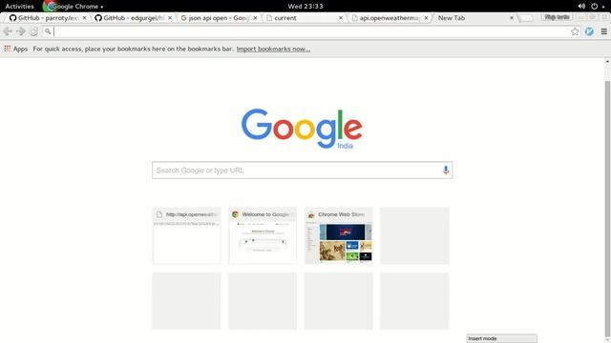
Task: Open the Chrome Web Store thumbnail
Action: click(338, 235)
